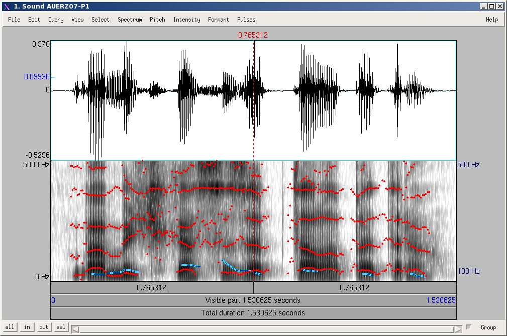Open the Help menu
507x336 pixels.
(492, 20)
